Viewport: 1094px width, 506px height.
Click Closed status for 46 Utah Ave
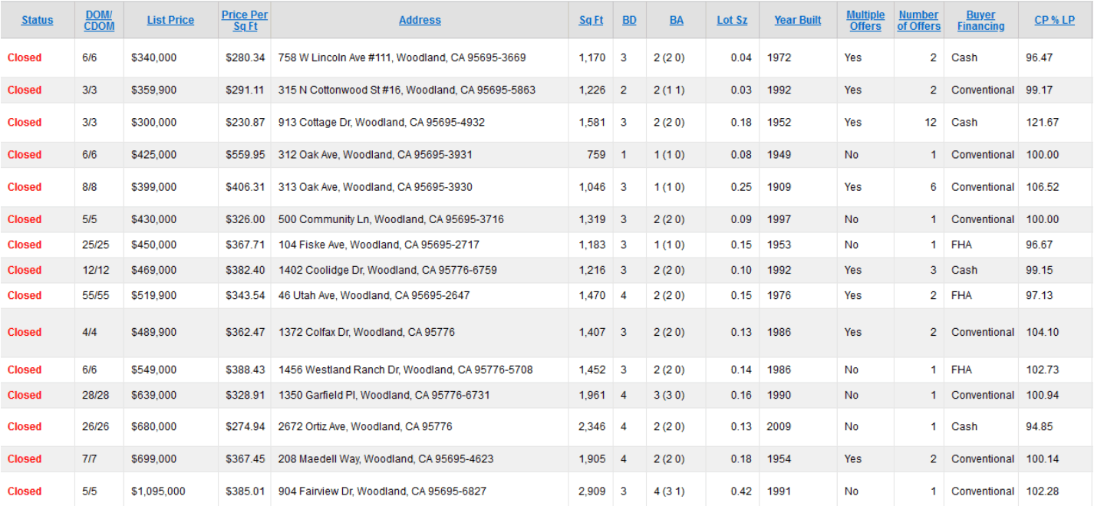(25, 295)
